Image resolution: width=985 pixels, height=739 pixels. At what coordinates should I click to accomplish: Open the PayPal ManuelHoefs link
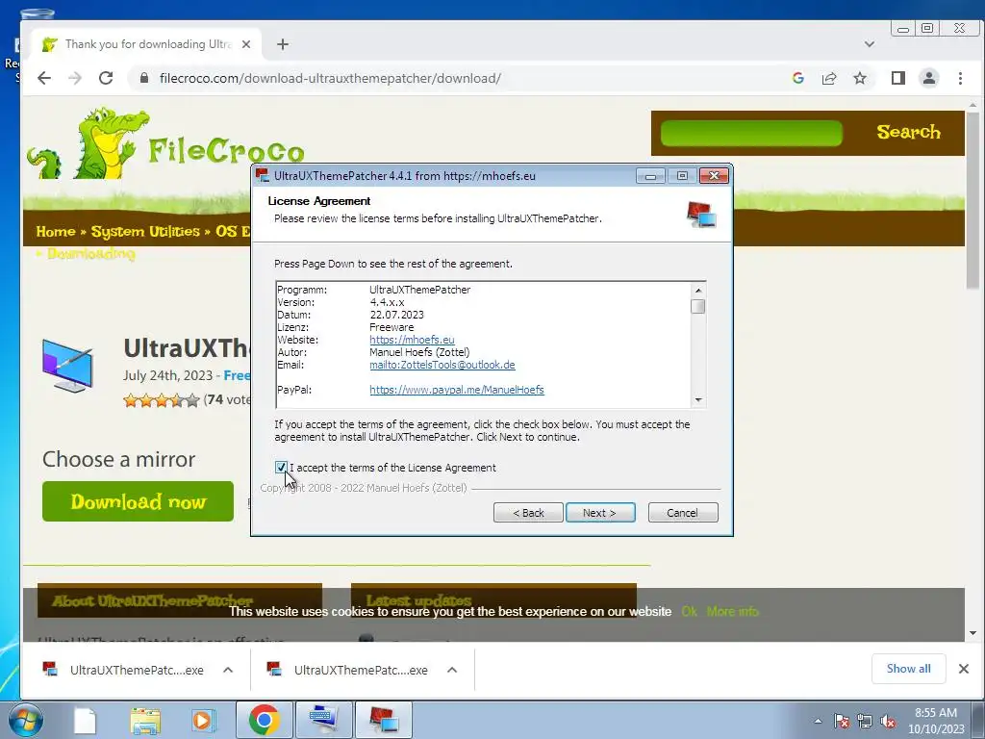pos(457,391)
